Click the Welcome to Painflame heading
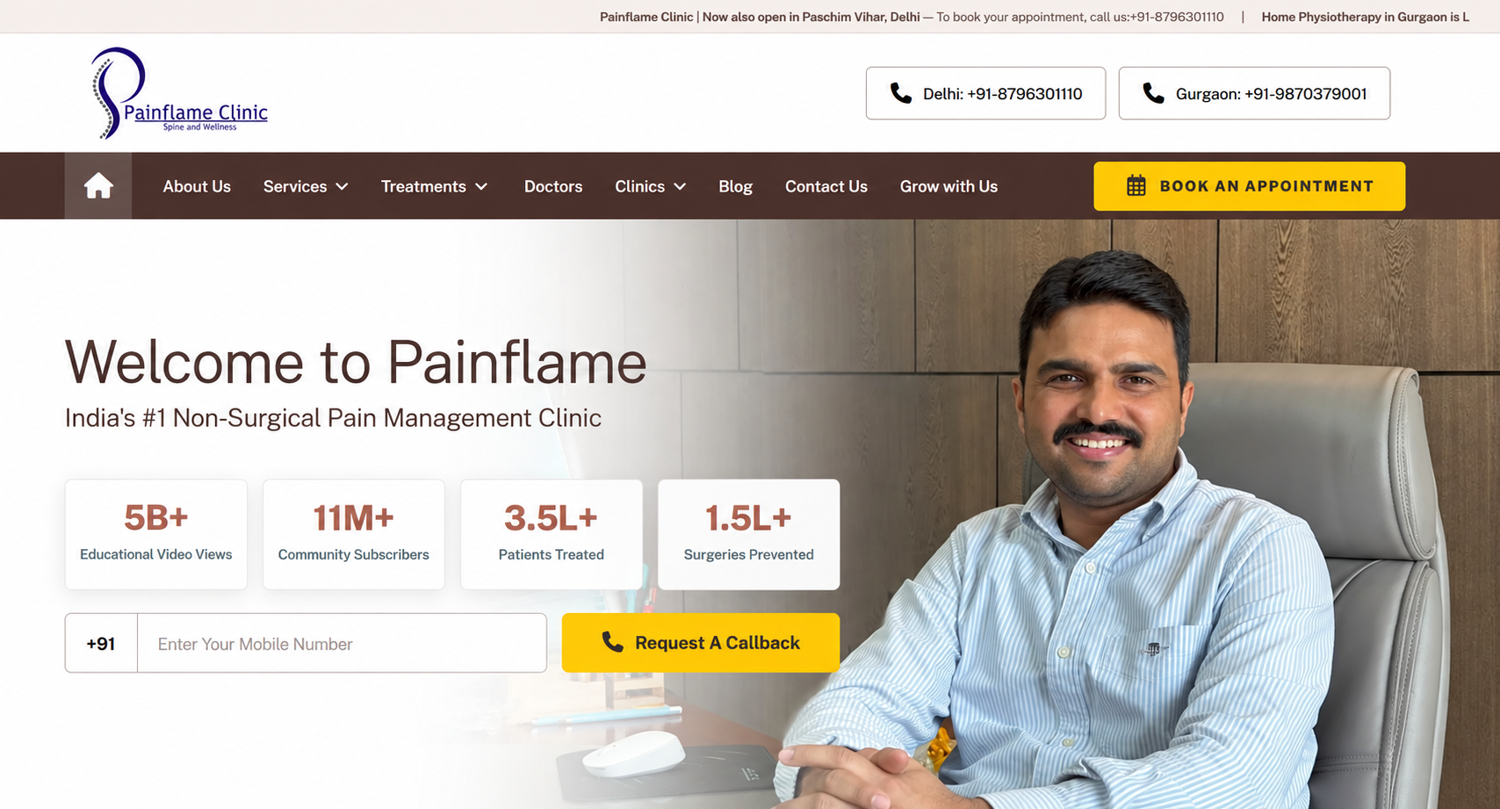The width and height of the screenshot is (1500, 809). (x=356, y=362)
